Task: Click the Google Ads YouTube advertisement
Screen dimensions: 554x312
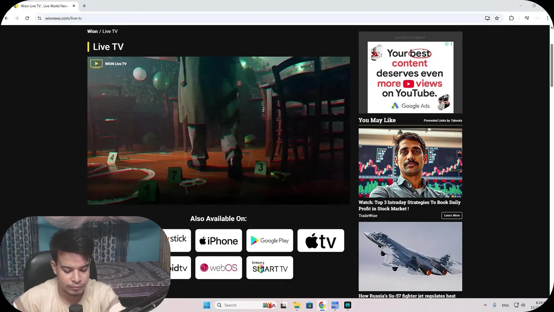Action: [410, 77]
